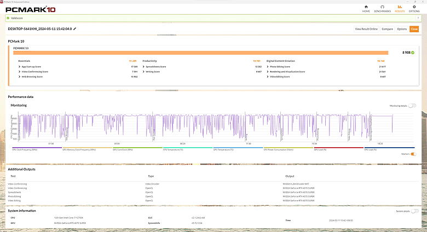The image size is (427, 232).
Task: Select the Video Encoder type cell
Action: [x=152, y=184]
